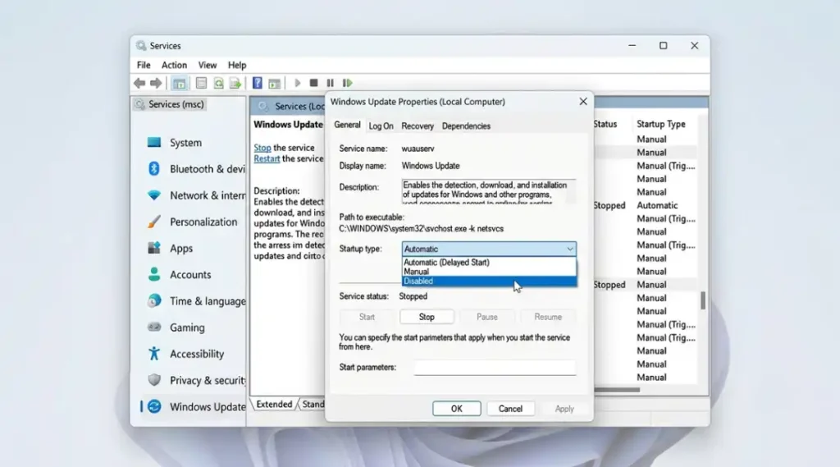Click the Status column header

[605, 124]
